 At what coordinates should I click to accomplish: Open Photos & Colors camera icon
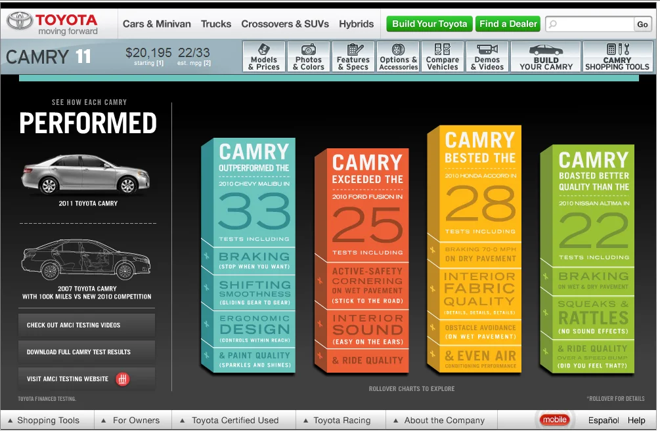coord(309,49)
